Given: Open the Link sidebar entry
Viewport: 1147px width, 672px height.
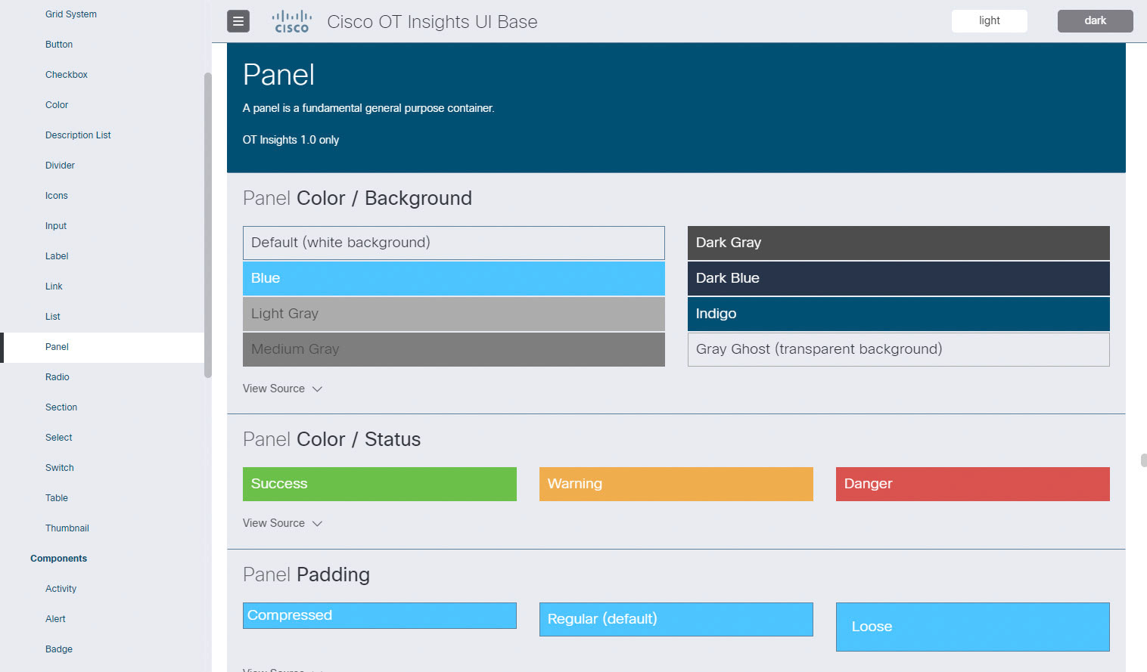Looking at the screenshot, I should pos(54,286).
